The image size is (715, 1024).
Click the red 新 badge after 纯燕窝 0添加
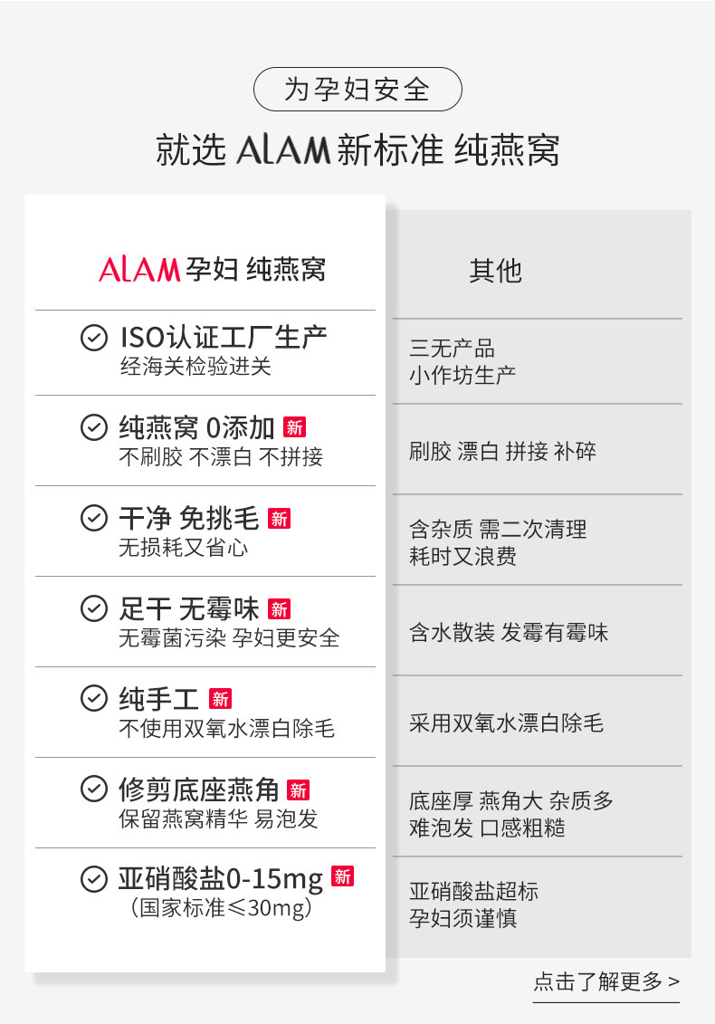(294, 427)
